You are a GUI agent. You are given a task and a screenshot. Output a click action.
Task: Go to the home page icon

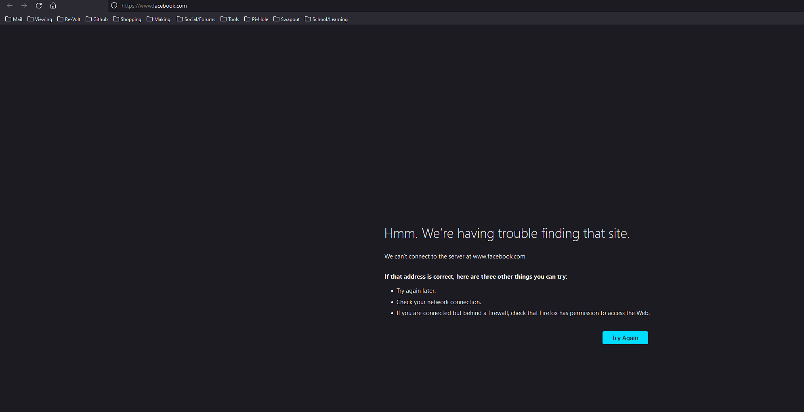(x=53, y=6)
